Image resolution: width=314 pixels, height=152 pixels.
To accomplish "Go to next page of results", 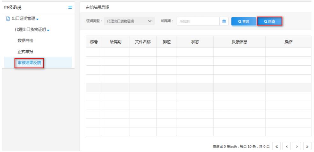I will click(297, 146).
